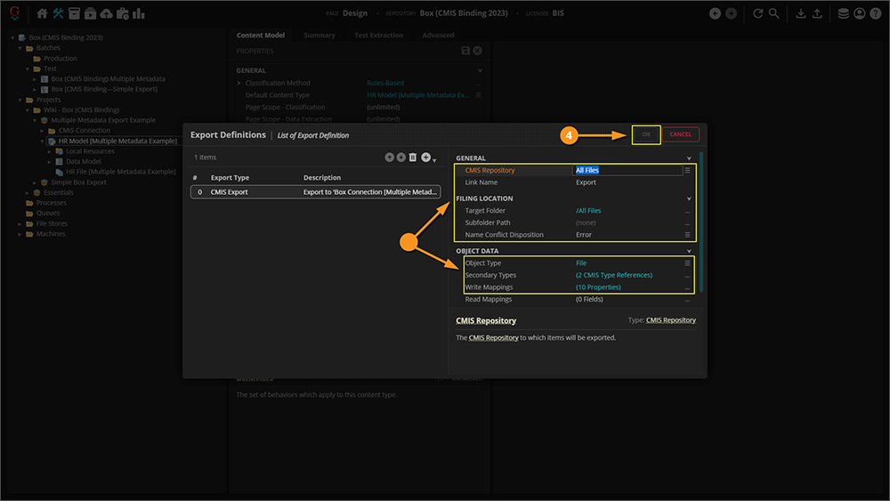
Task: Open the Secondary Types ellipsis editor
Action: pos(687,275)
